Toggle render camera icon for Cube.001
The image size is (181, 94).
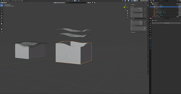click(x=180, y=7)
